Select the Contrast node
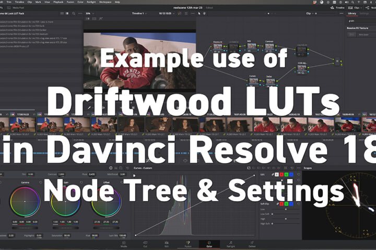The height and width of the screenshot is (250, 376). 270,46
